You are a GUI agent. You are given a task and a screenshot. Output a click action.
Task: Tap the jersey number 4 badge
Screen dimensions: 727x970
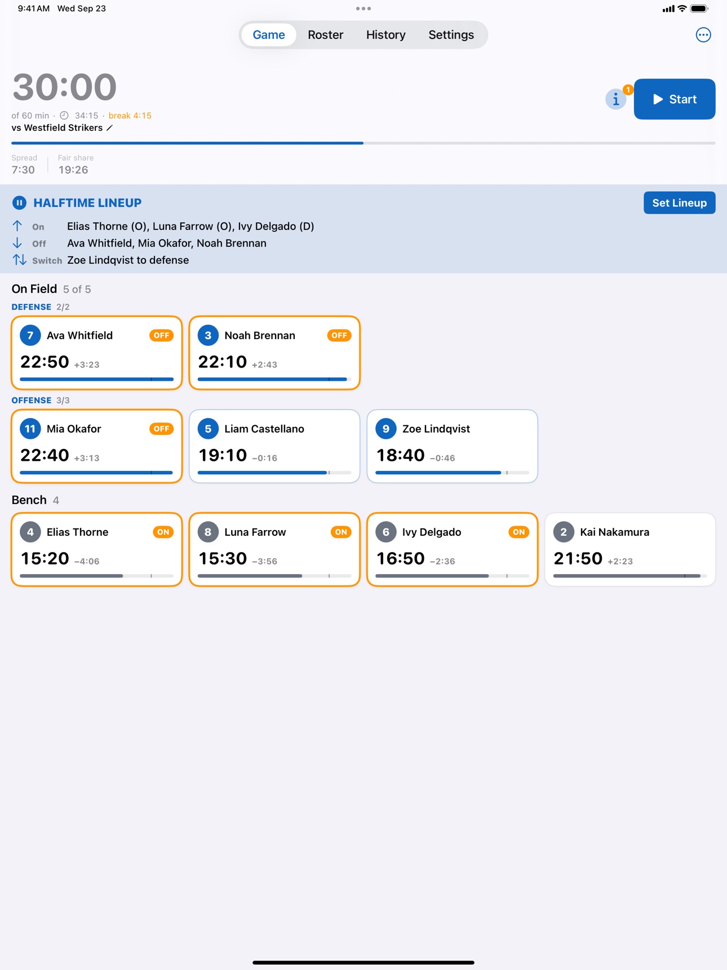point(30,532)
